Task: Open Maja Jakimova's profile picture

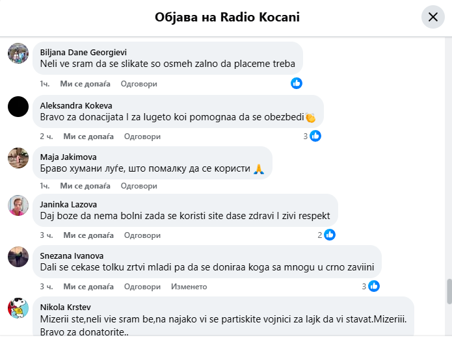Action: coord(18,157)
